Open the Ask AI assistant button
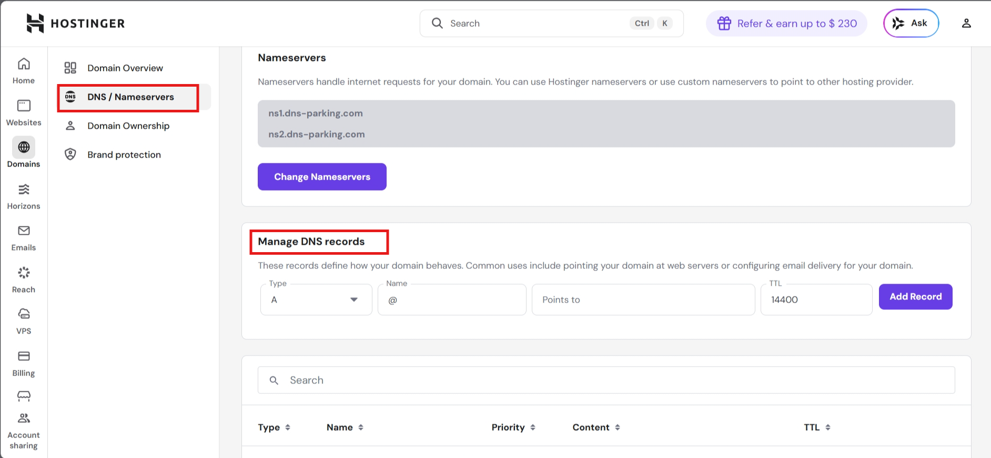Screen dimensions: 991x458 (911, 23)
